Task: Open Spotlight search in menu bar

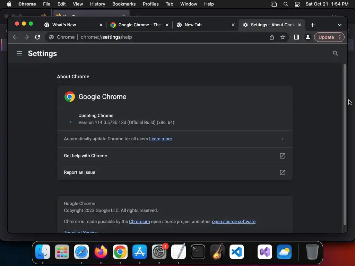Action: click(x=286, y=4)
